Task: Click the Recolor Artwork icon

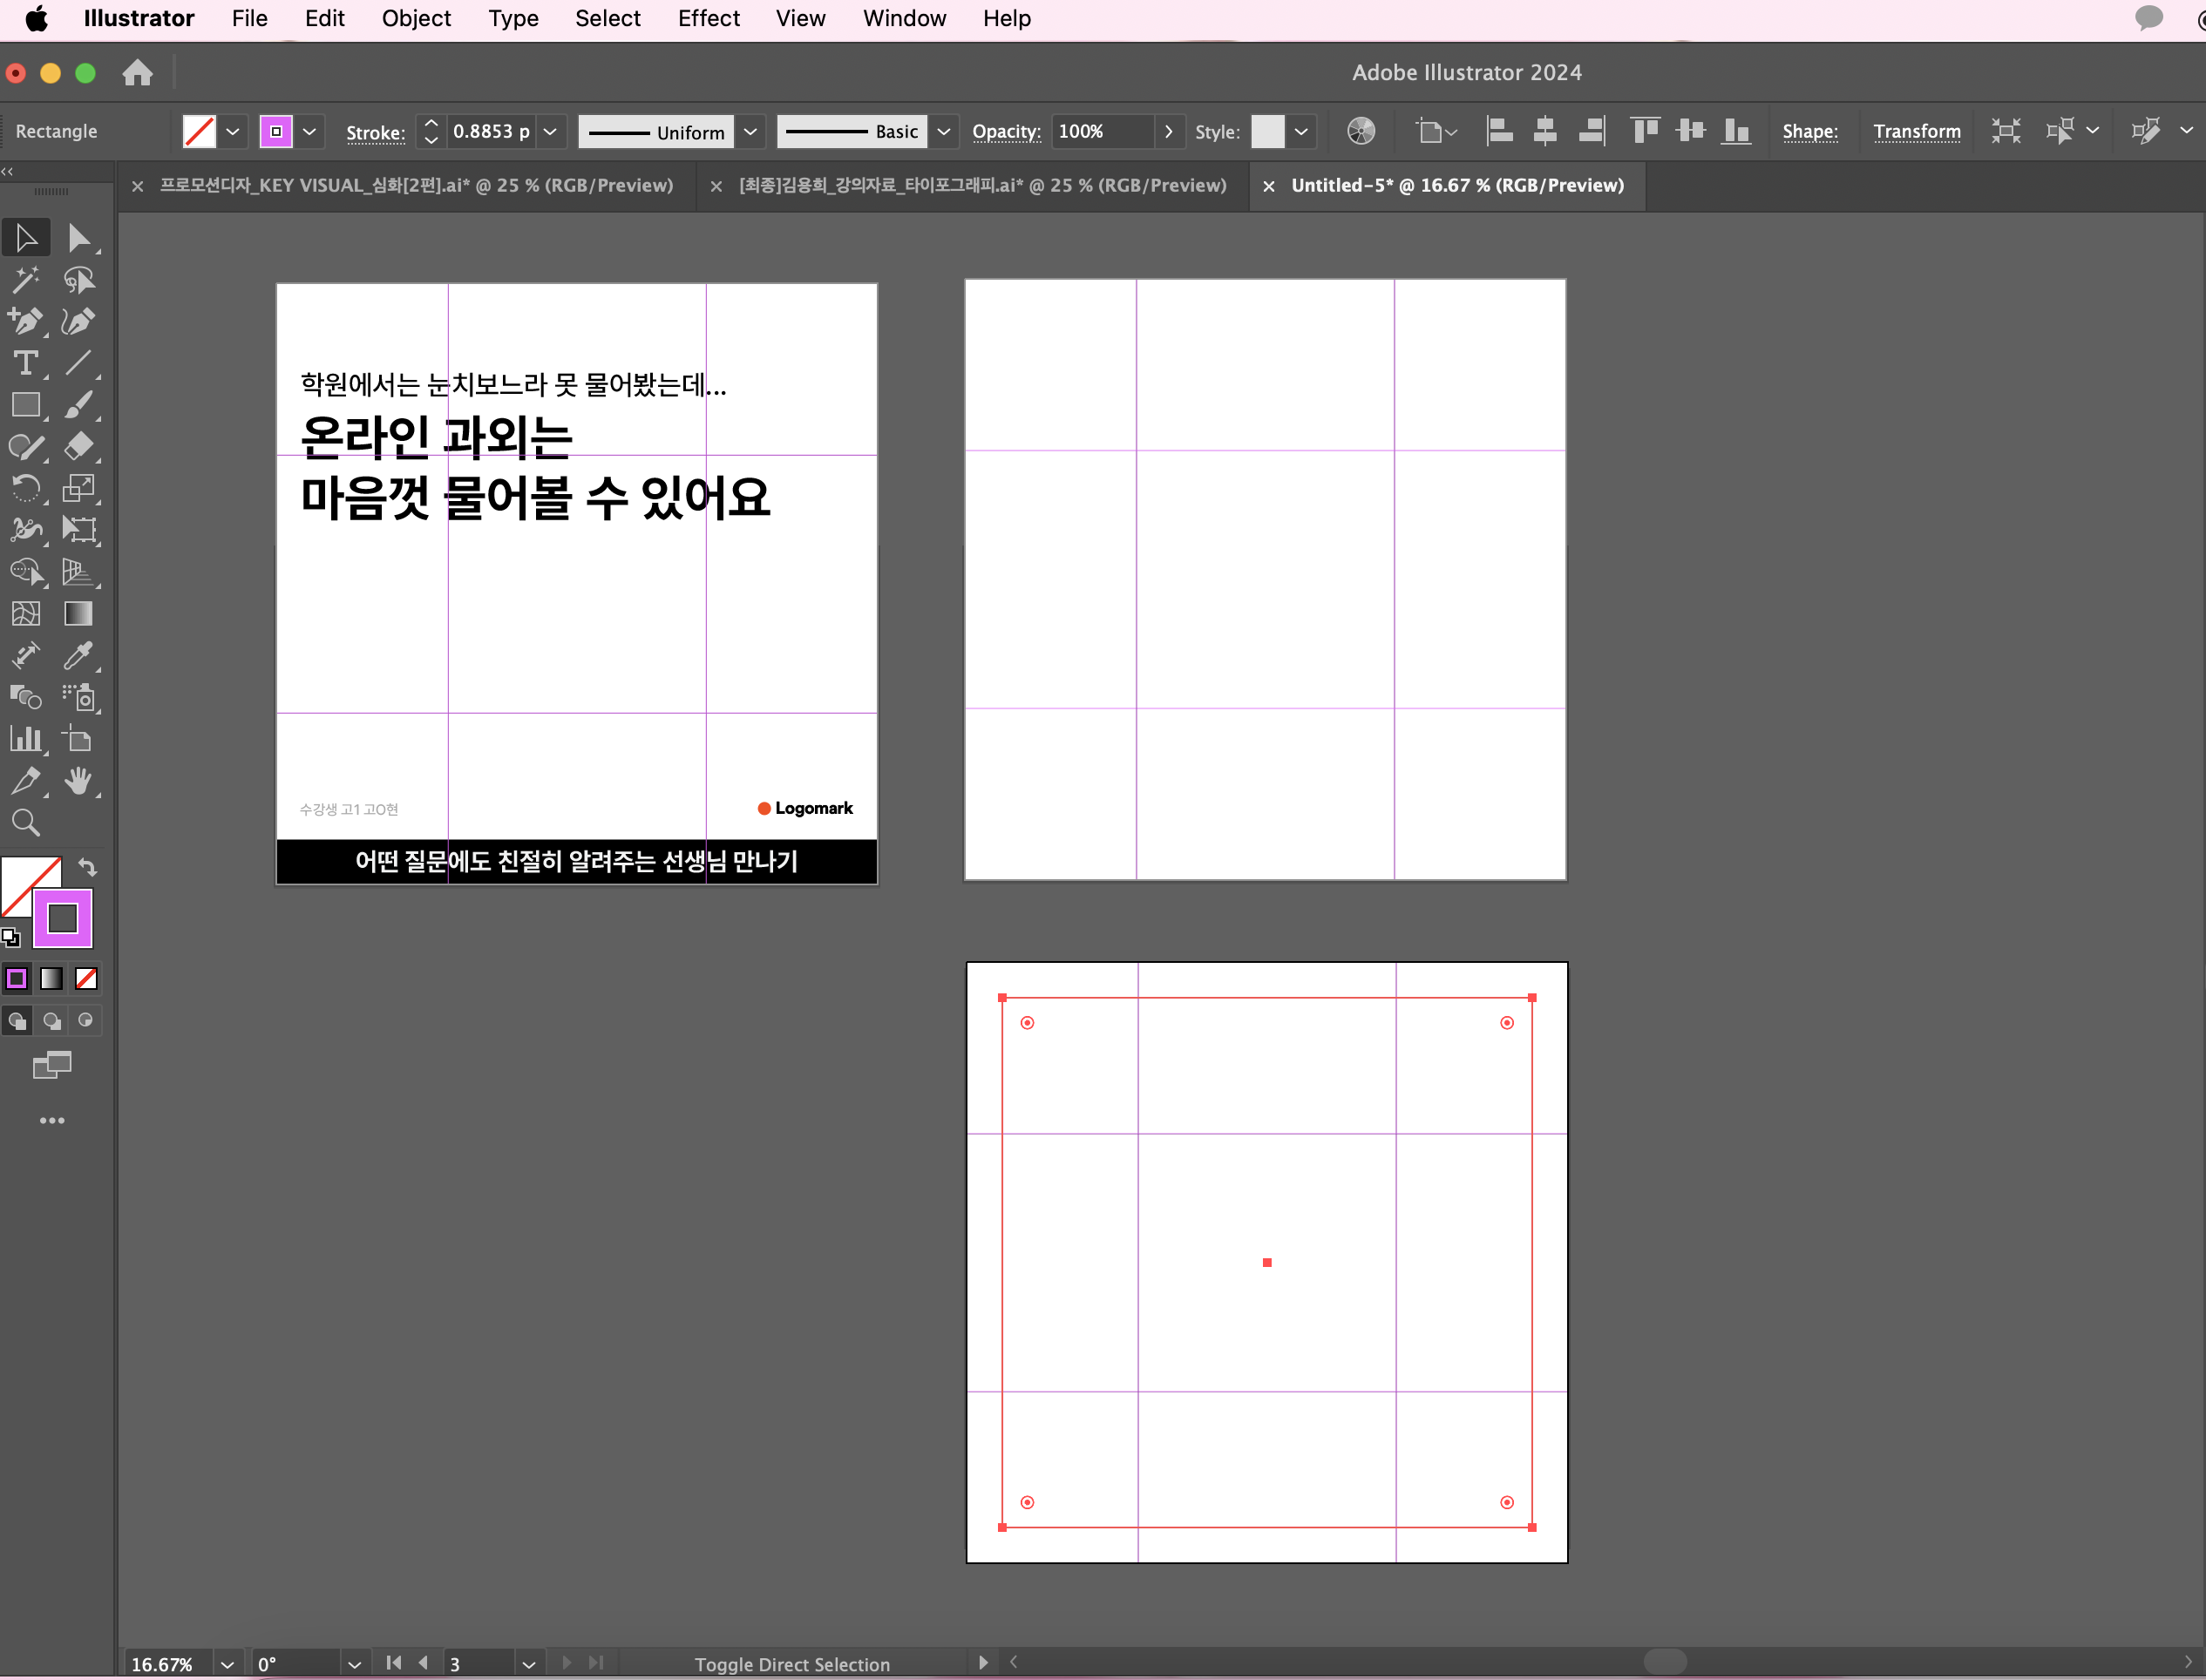Action: pos(1361,131)
